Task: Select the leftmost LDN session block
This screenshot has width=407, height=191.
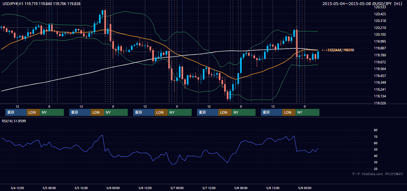Action: pos(33,112)
